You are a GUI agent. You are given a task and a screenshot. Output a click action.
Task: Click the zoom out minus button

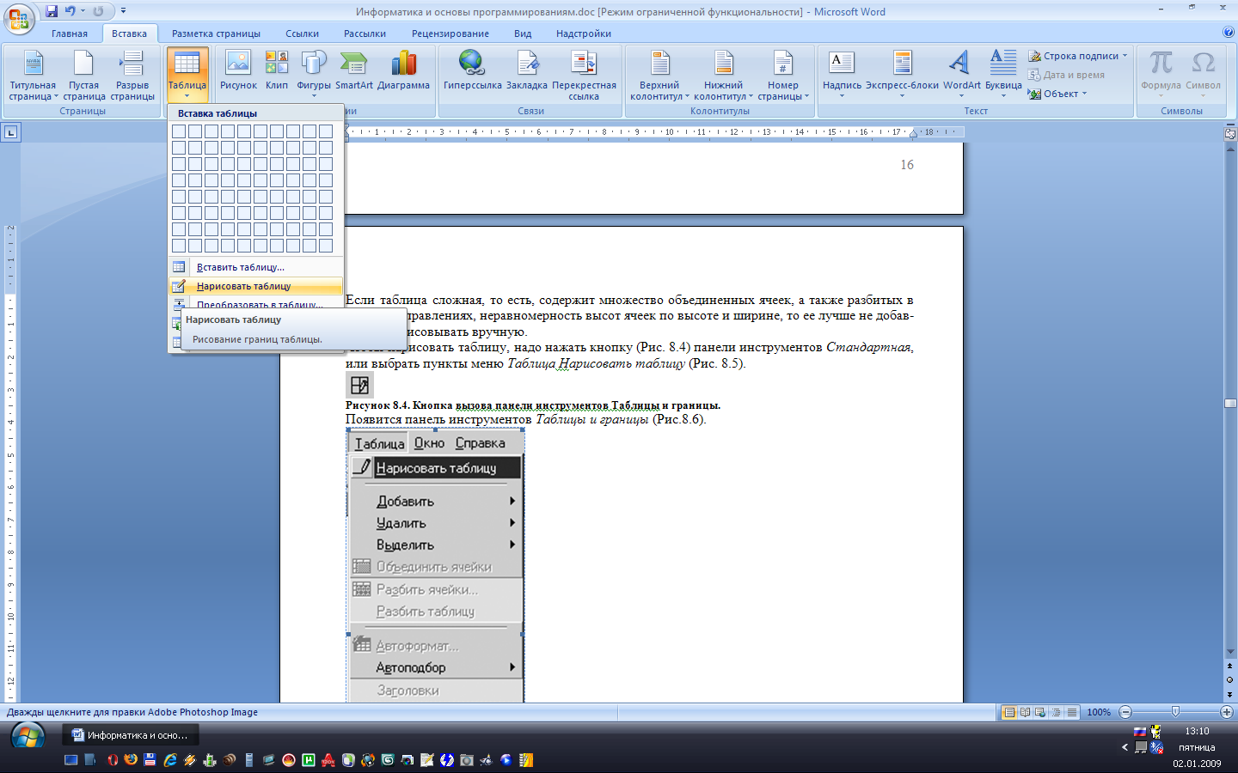pos(1125,712)
